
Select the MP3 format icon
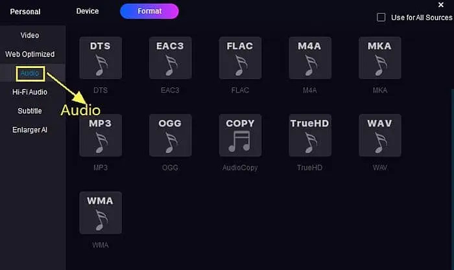[101, 135]
